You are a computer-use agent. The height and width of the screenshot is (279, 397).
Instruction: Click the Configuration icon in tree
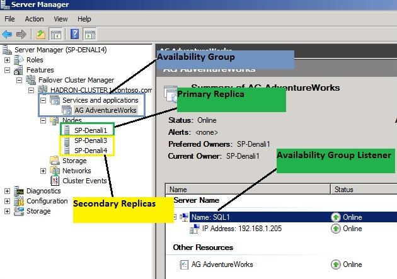(x=19, y=201)
